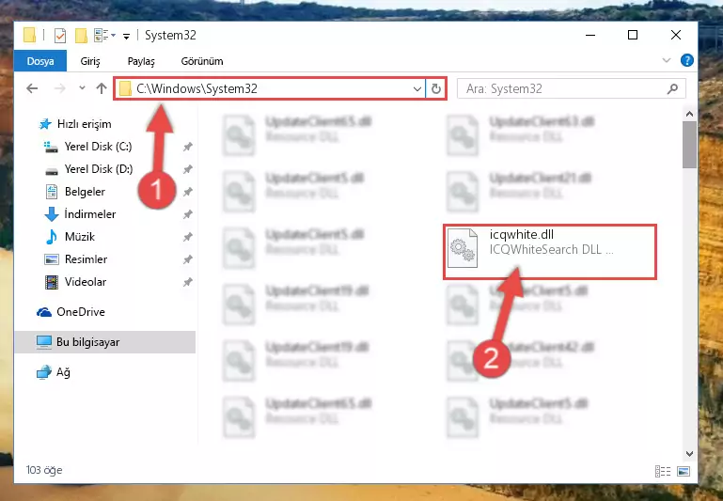The image size is (723, 501).
Task: Click the pin icon next to Yerel Disk (C:)
Action: pyautogui.click(x=188, y=147)
